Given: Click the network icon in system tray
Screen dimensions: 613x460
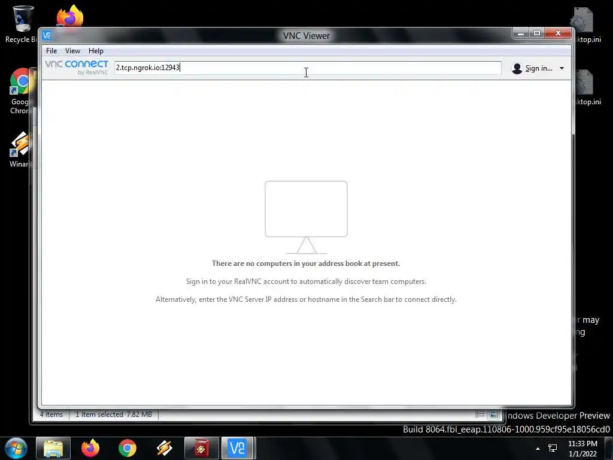Looking at the screenshot, I should coord(553,448).
